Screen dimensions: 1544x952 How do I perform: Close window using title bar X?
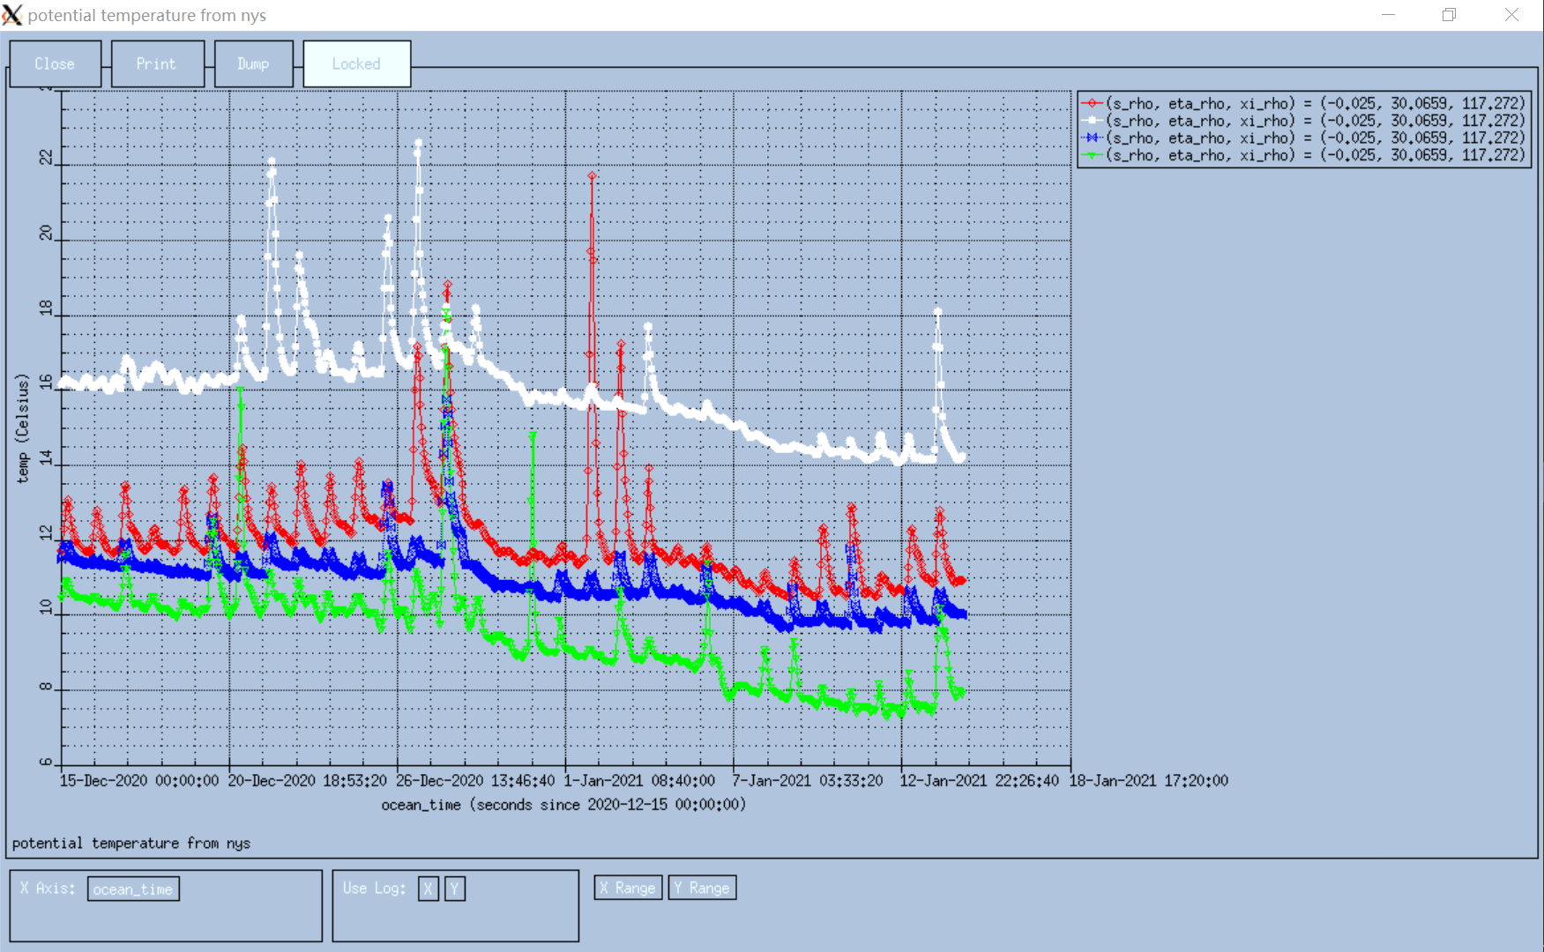(1511, 15)
